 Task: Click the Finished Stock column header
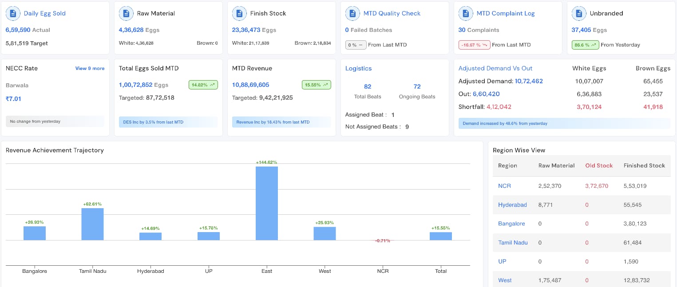coord(644,166)
